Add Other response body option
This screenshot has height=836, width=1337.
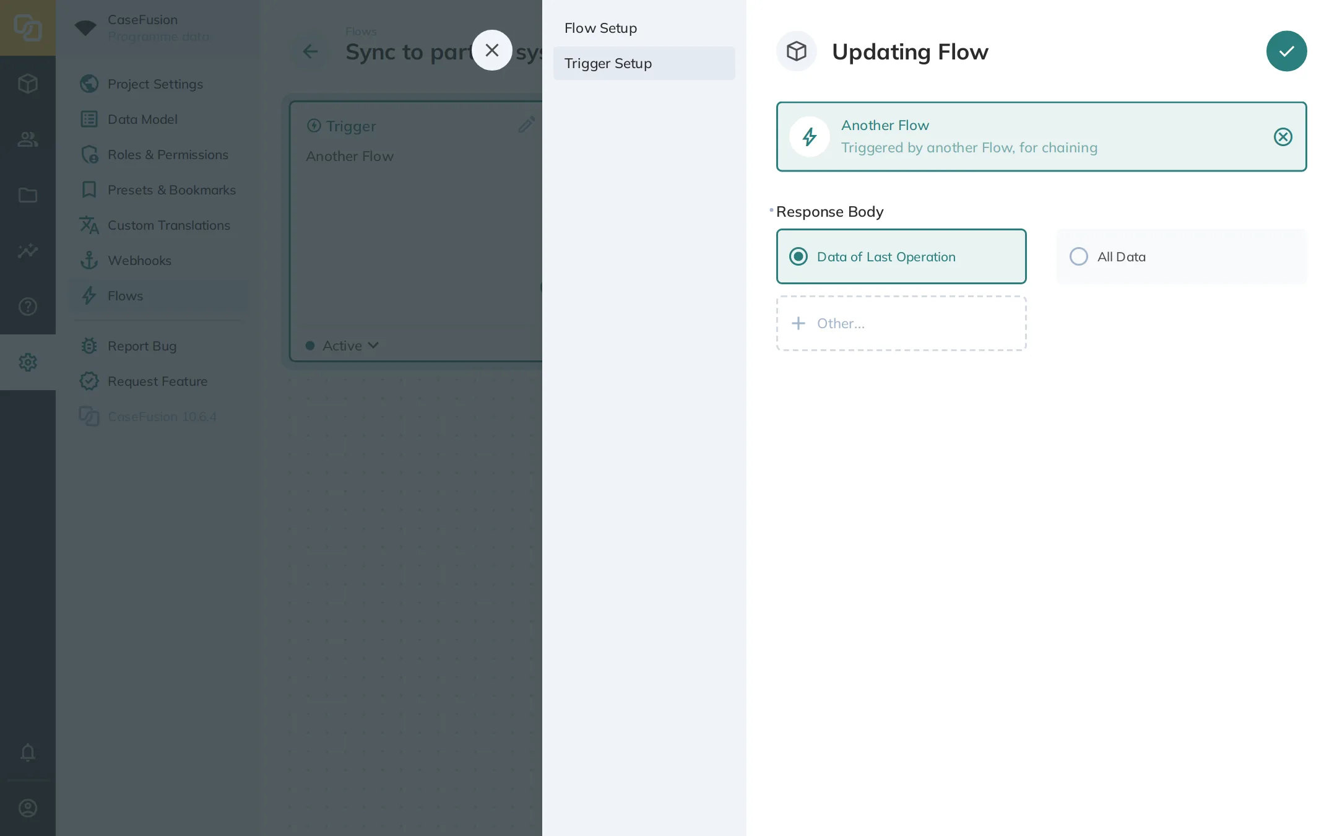[901, 323]
